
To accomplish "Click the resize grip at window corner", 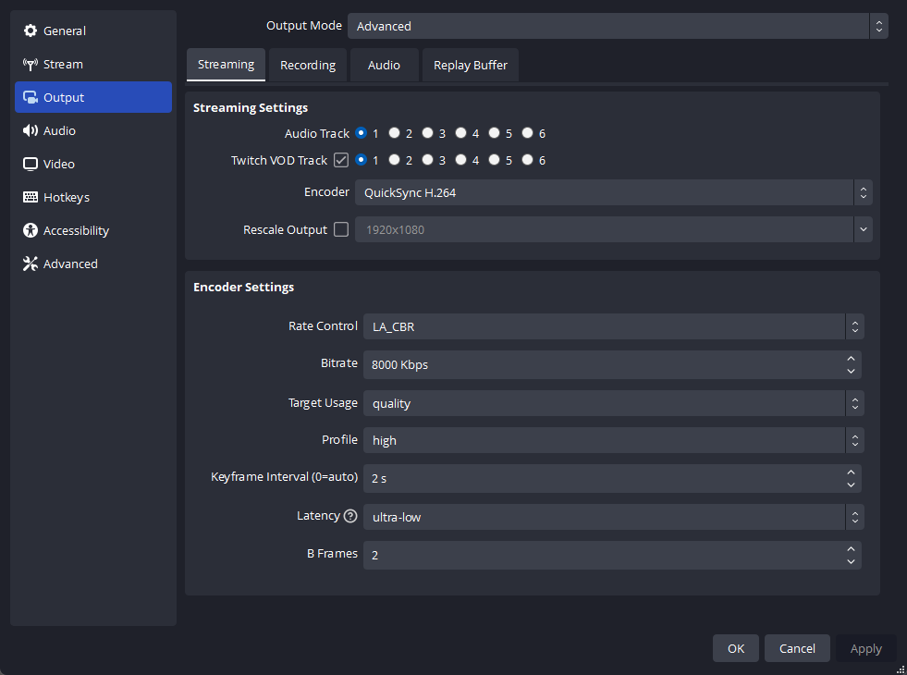I will point(900,669).
